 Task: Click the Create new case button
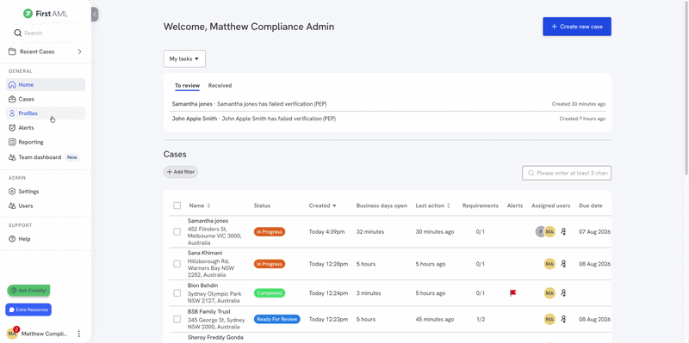577,27
